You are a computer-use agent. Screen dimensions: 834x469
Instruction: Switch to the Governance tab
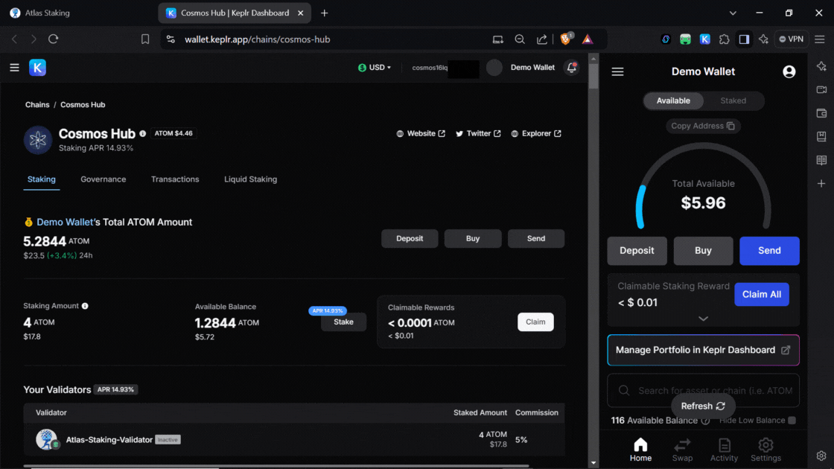click(x=103, y=179)
